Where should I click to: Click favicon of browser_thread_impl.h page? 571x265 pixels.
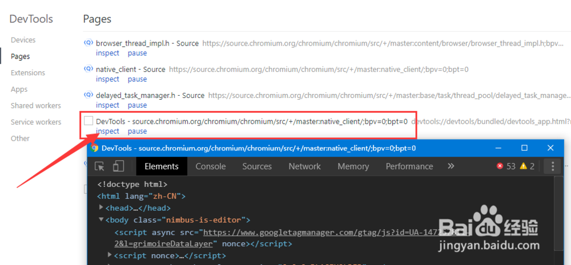89,43
